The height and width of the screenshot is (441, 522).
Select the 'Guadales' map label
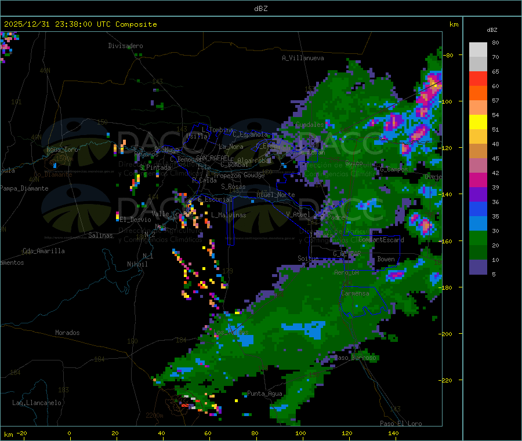[310, 125]
